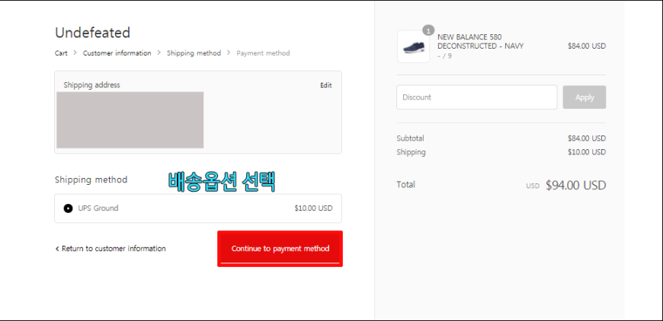Click chevron between Customer information and Shipping method

159,53
